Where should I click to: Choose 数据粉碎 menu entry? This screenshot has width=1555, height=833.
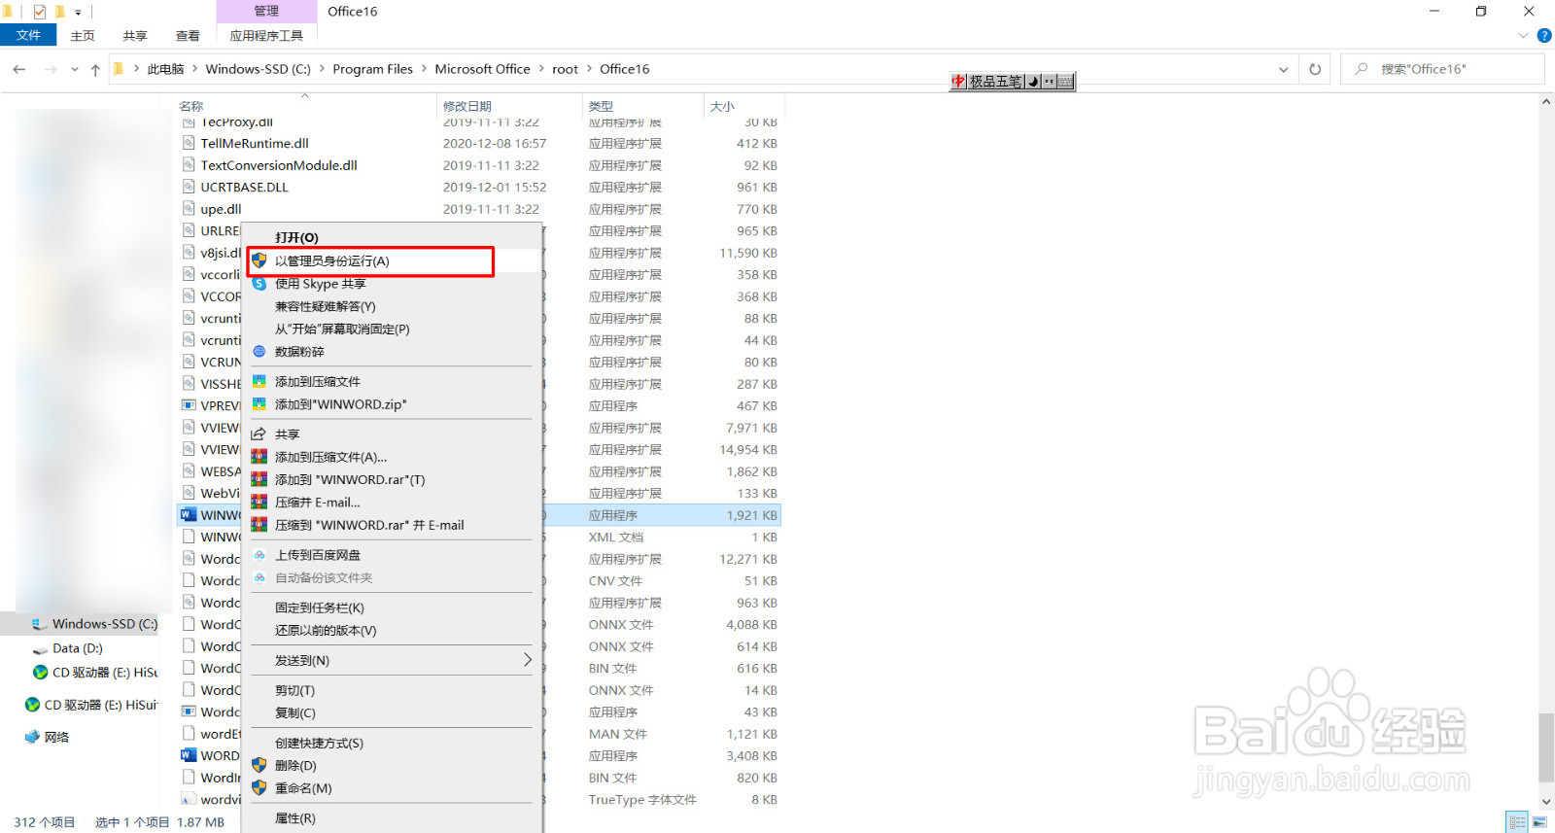pos(392,351)
